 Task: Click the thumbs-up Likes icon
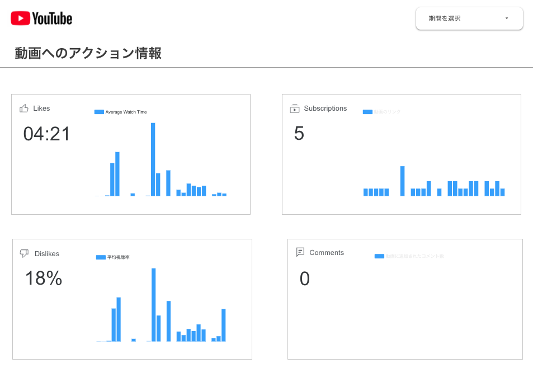pos(24,108)
